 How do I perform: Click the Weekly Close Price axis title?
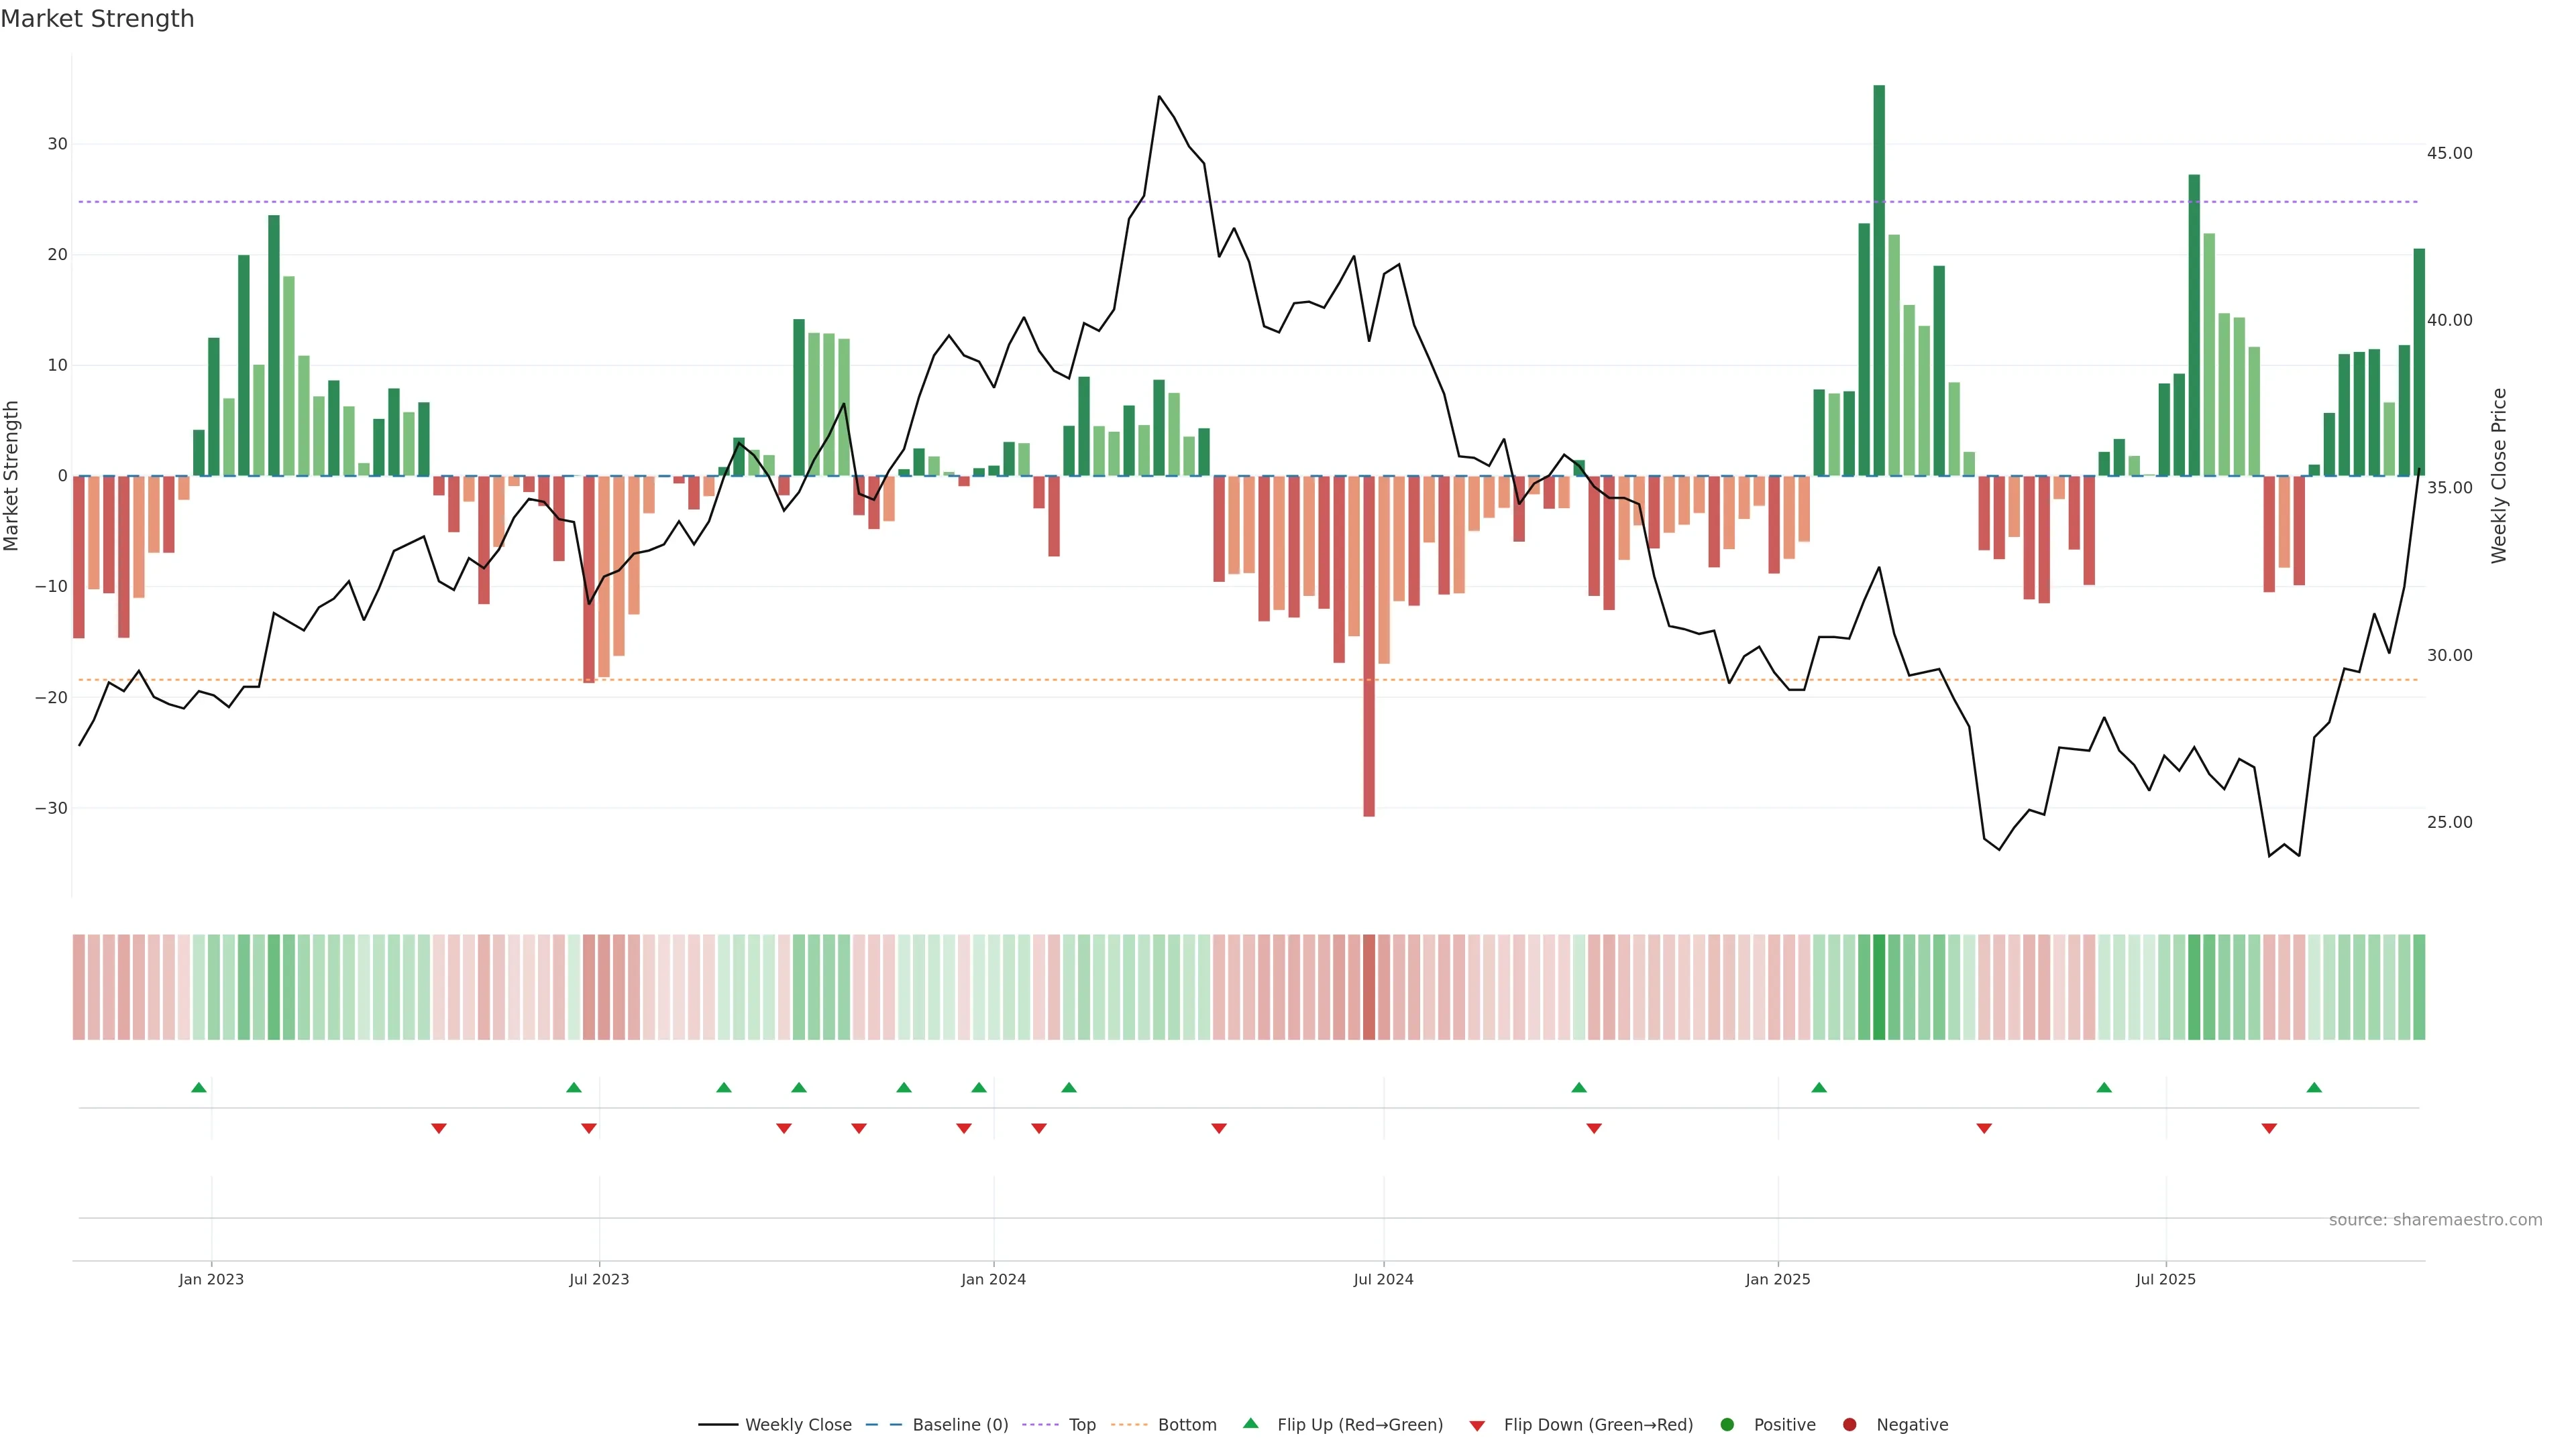click(2499, 476)
